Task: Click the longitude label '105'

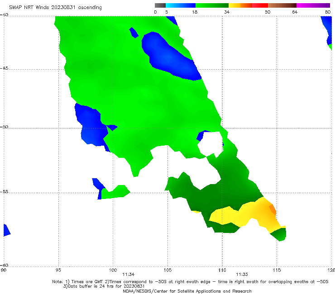Action: click(x=167, y=270)
